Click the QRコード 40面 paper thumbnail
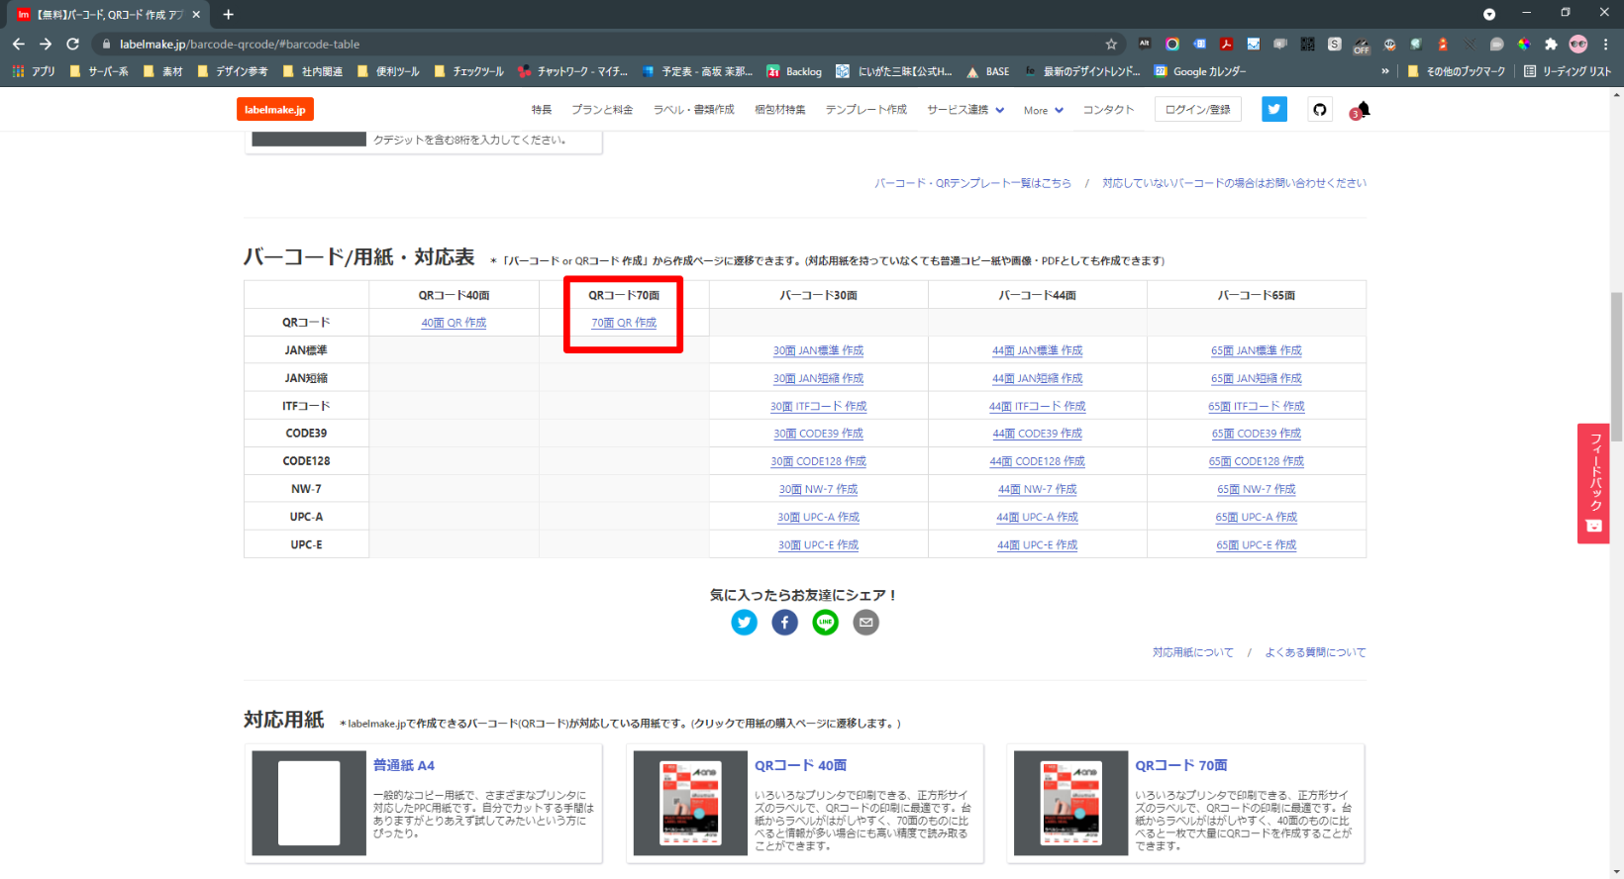 click(x=690, y=802)
